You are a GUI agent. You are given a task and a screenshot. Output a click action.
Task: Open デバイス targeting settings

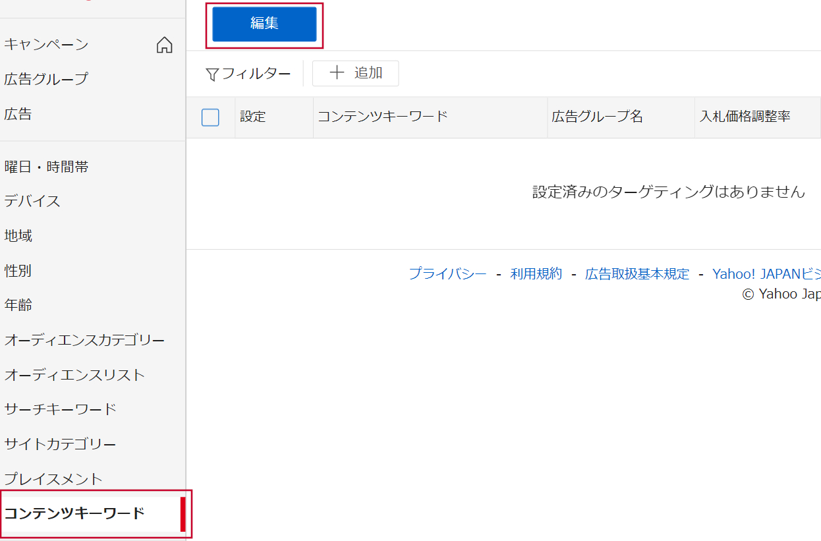pos(32,202)
